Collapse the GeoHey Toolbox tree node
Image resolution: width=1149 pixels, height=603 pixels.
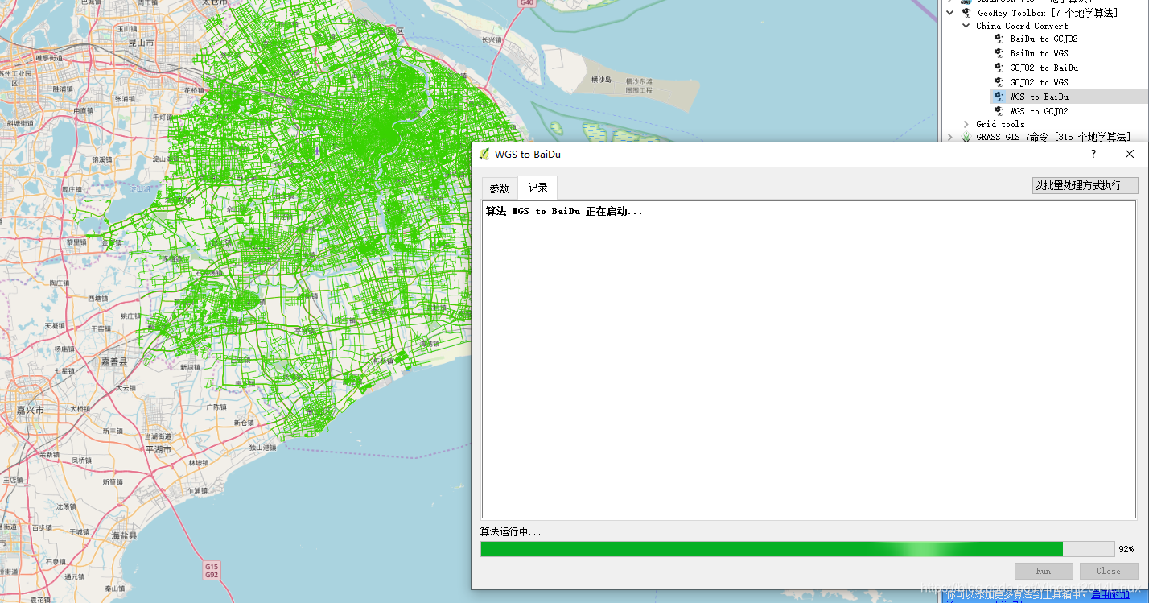coord(950,13)
